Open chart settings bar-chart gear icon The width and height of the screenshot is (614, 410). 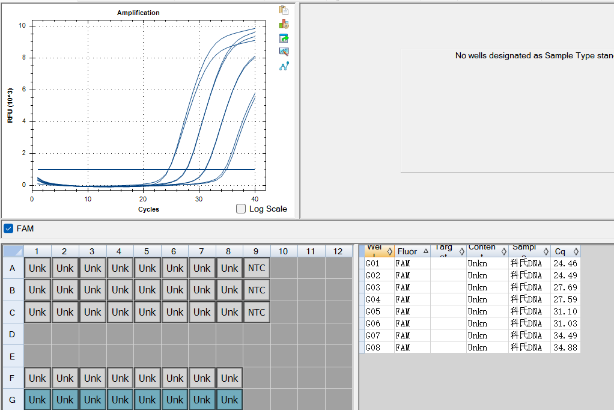[x=284, y=24]
